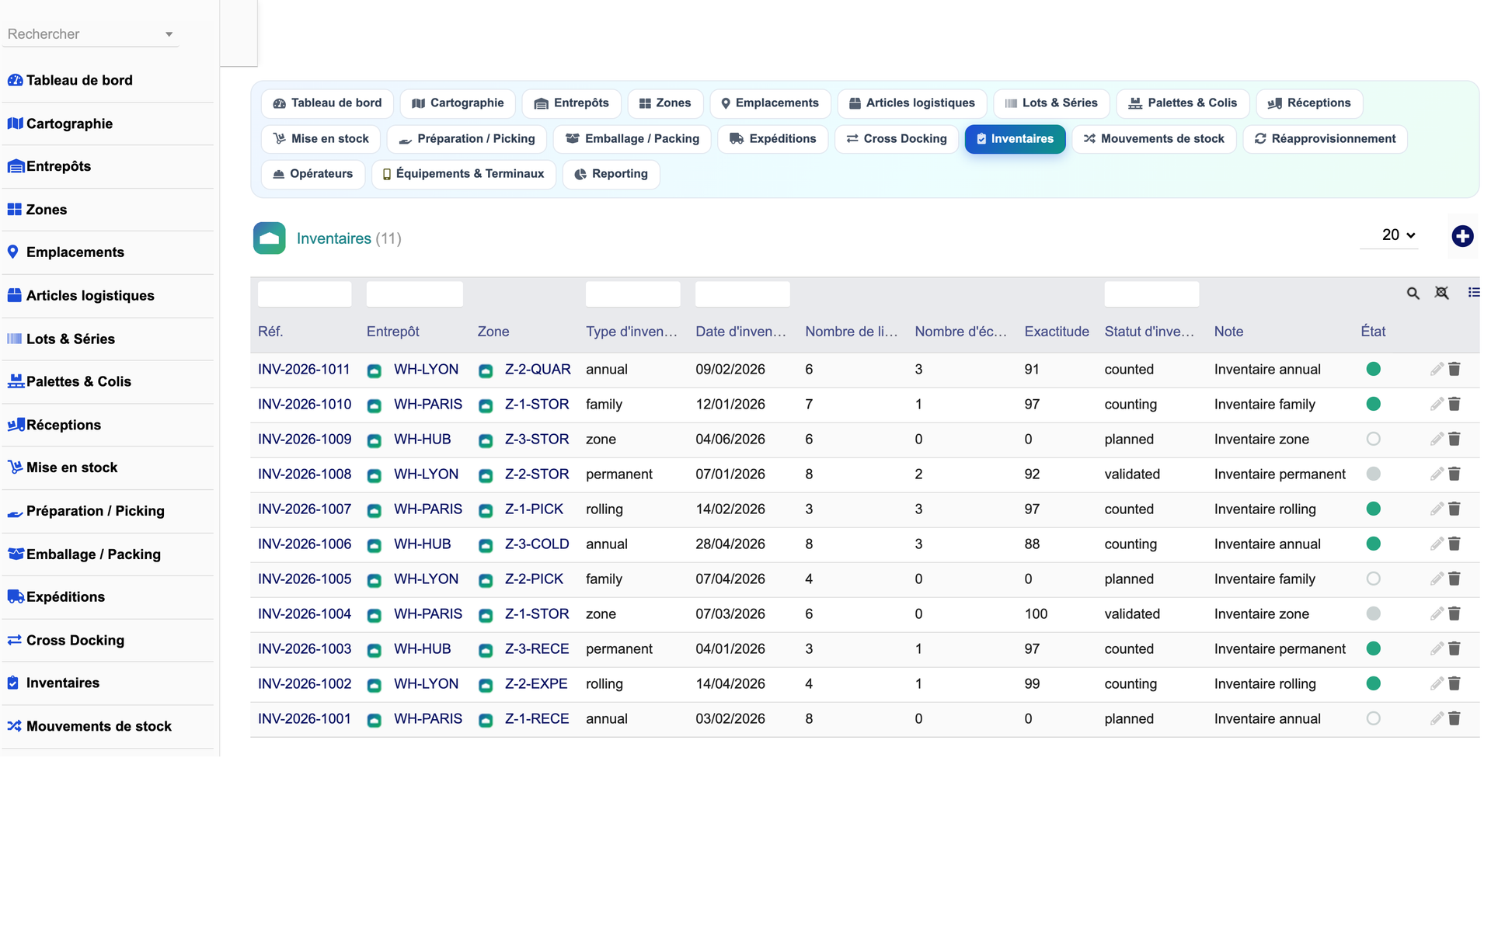
Task: Edit inventory INV-2026-1007 with pencil icon
Action: point(1437,509)
